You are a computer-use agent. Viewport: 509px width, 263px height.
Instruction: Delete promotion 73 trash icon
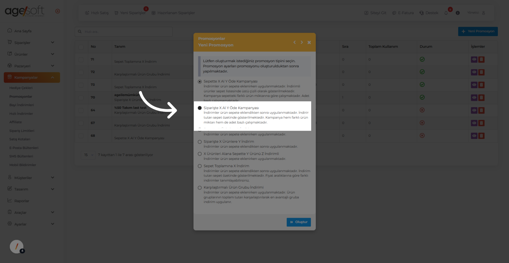click(x=481, y=85)
